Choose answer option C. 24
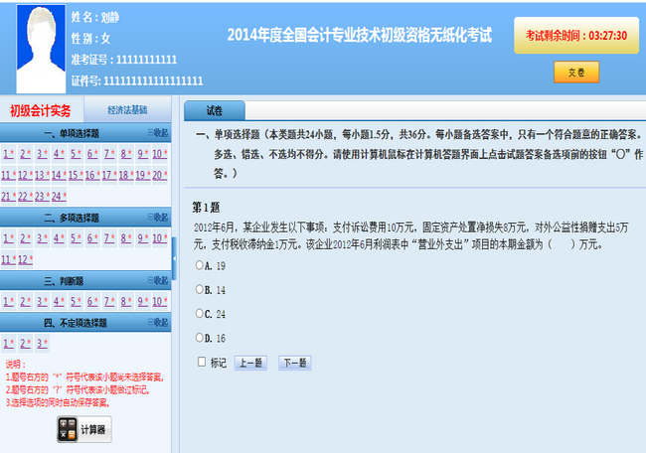Screen dimensions: 646x453 pos(200,314)
